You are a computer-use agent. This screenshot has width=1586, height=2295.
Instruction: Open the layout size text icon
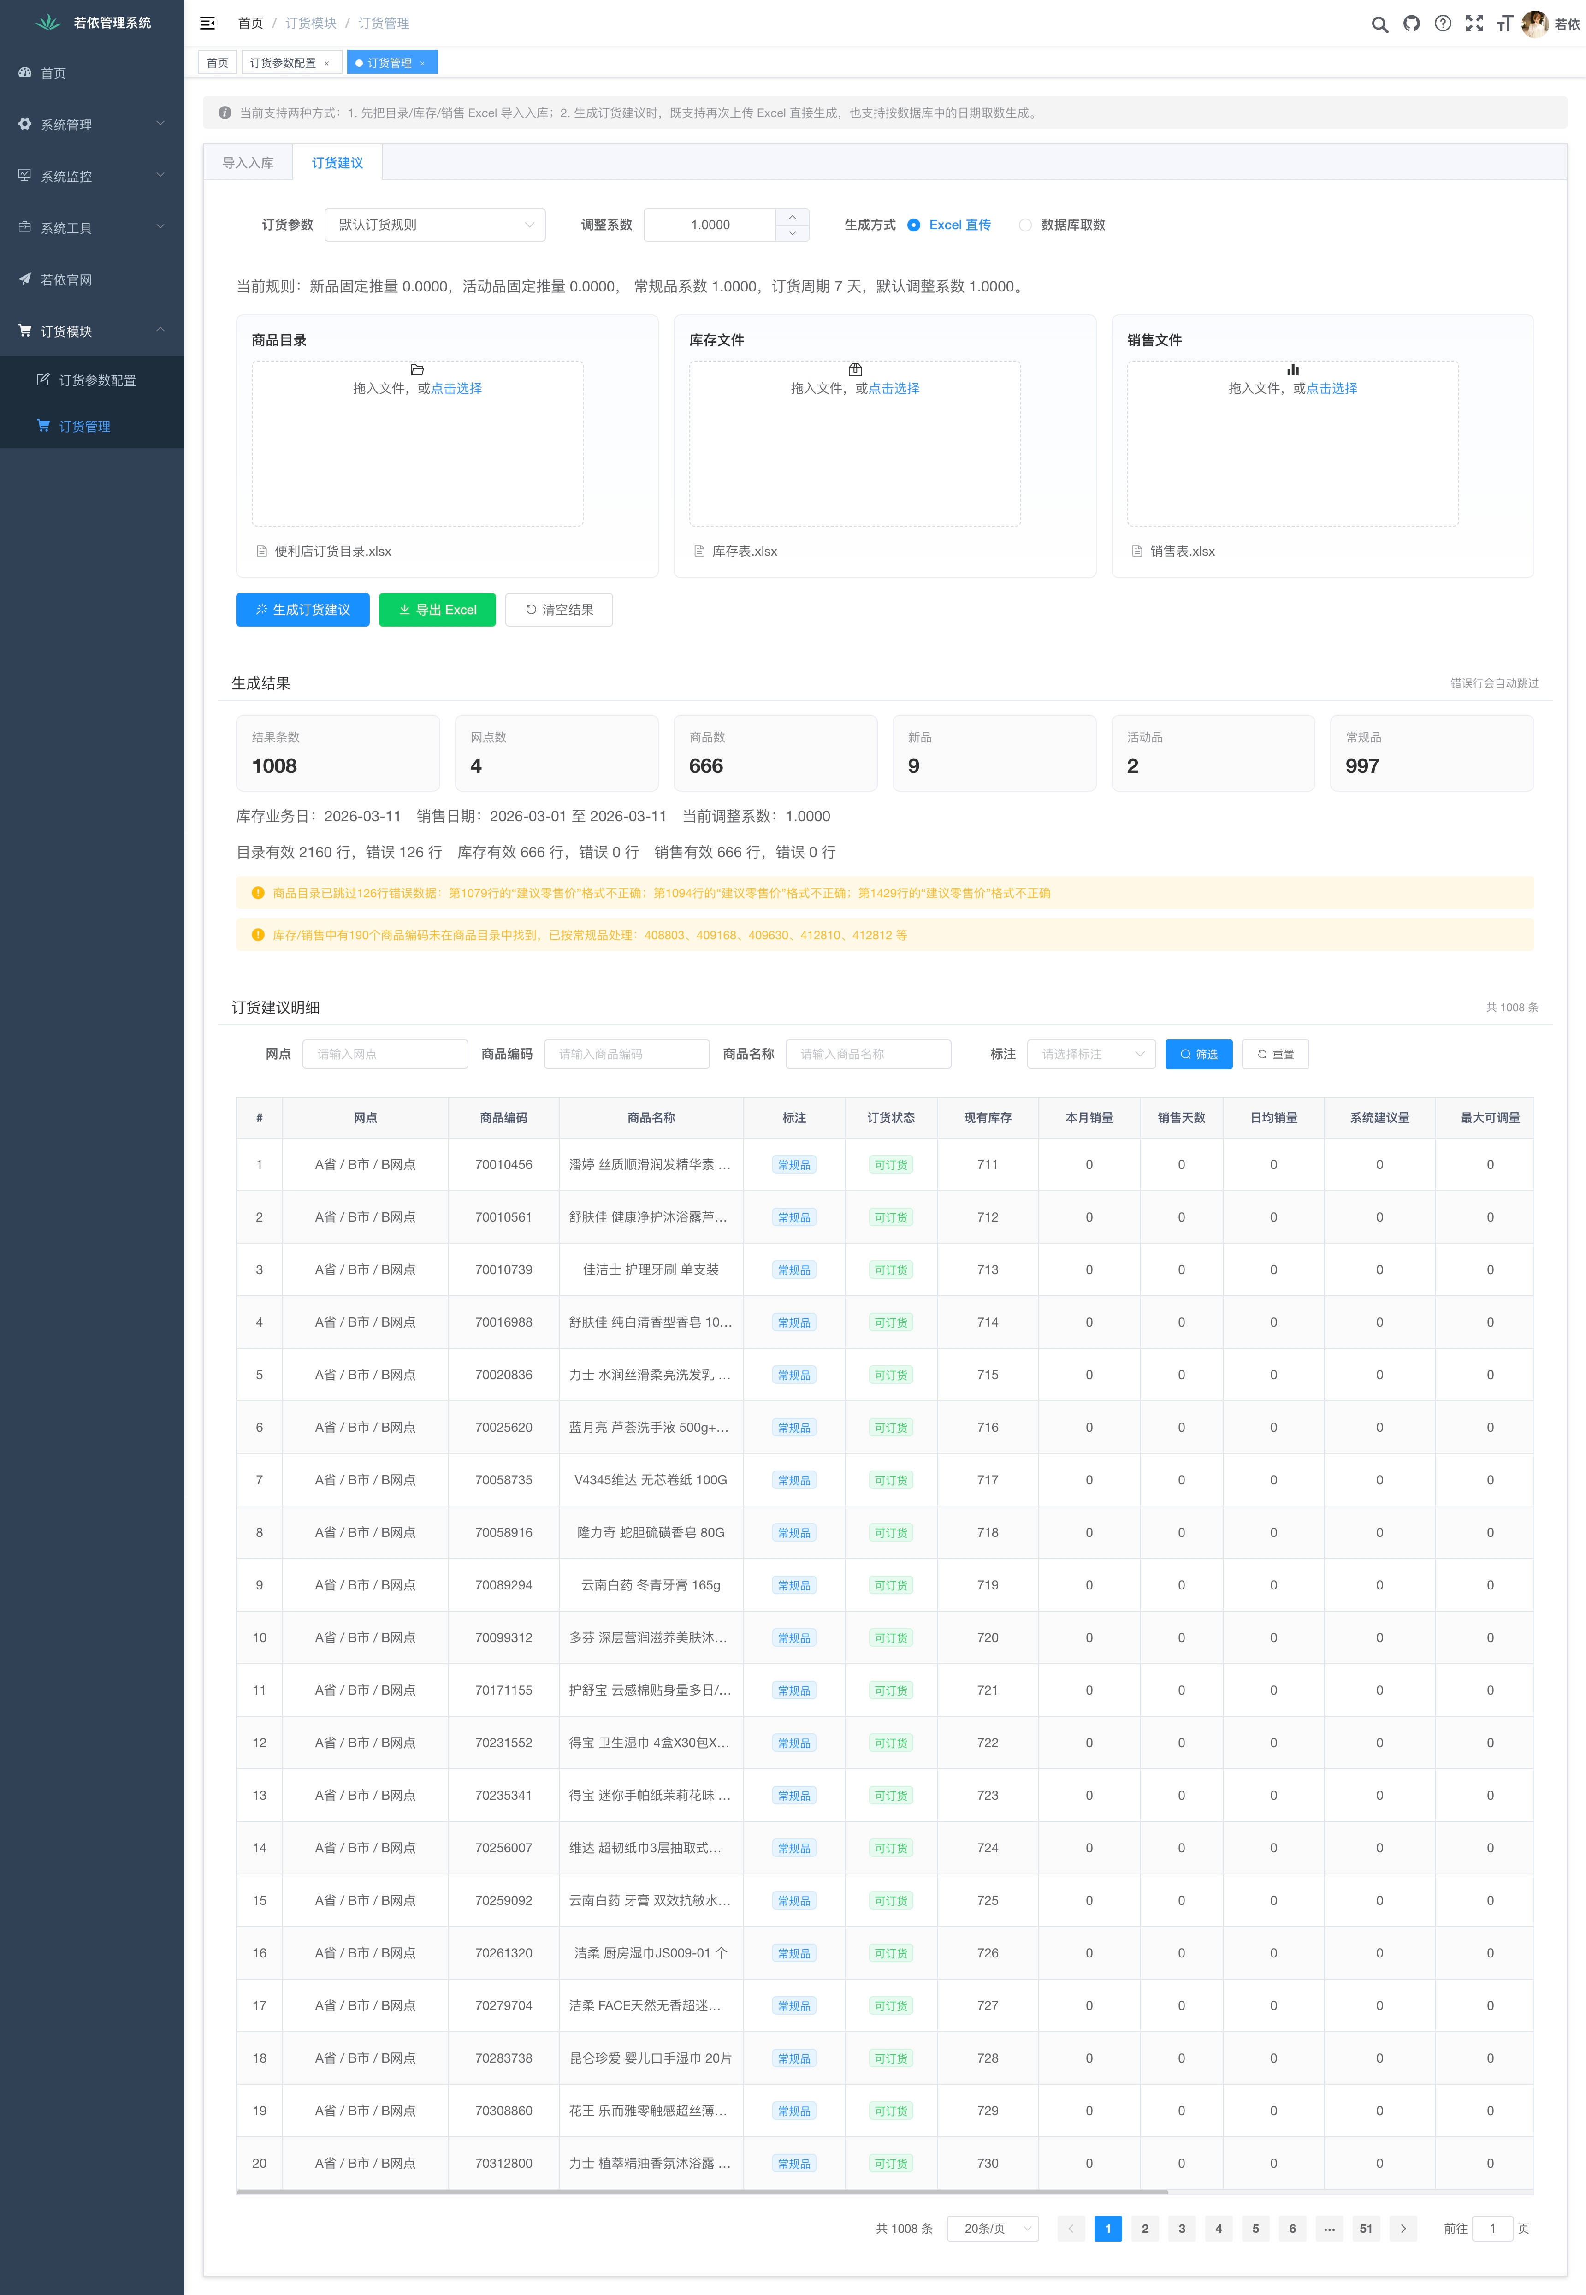pyautogui.click(x=1505, y=23)
